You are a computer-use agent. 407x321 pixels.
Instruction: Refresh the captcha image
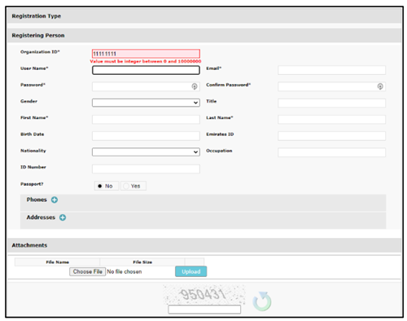click(x=262, y=301)
